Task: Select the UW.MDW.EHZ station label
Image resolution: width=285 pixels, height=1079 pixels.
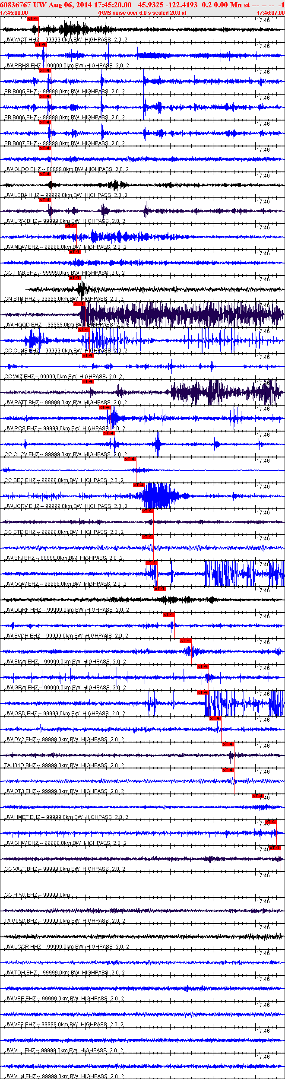Action: pyautogui.click(x=21, y=247)
